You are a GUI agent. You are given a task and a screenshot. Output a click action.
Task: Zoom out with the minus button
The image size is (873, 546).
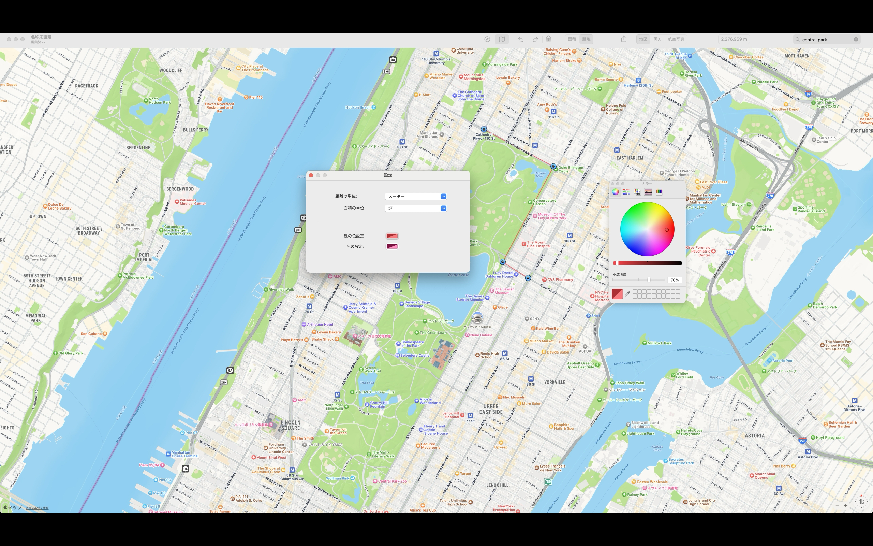[x=837, y=505]
